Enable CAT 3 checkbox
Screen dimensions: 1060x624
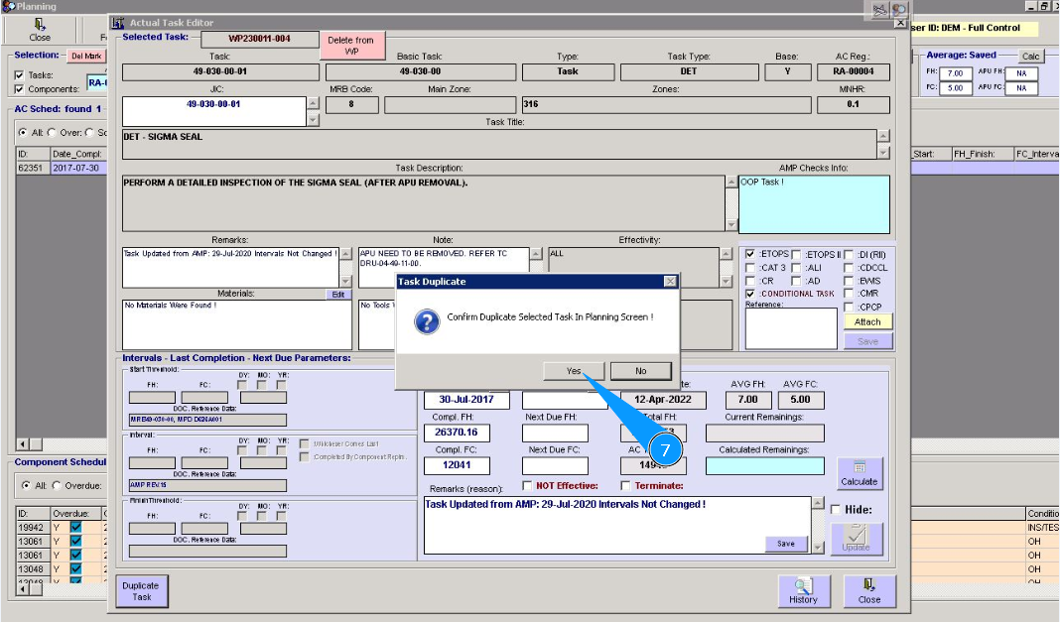pos(749,268)
